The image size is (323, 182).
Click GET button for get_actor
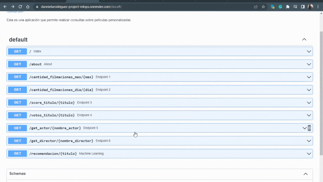17,128
